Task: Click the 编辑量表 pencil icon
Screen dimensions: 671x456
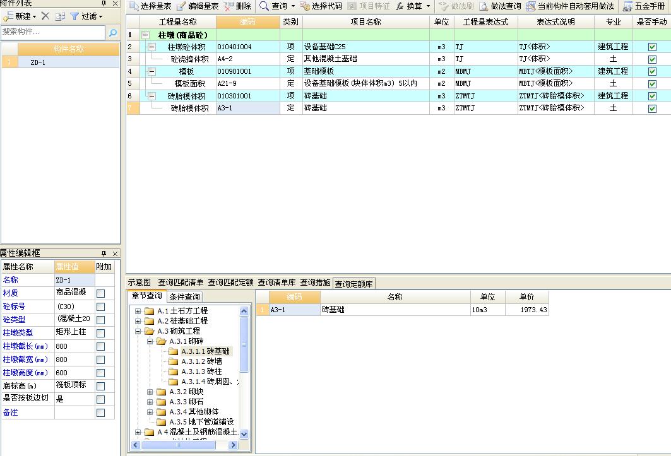Action: (x=181, y=6)
